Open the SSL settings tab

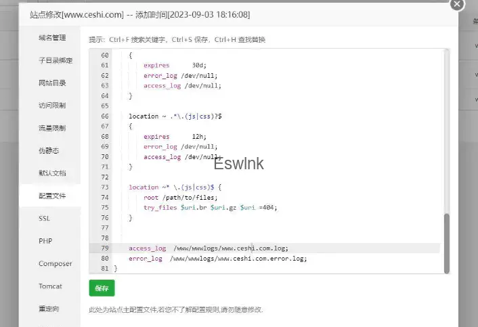click(45, 219)
